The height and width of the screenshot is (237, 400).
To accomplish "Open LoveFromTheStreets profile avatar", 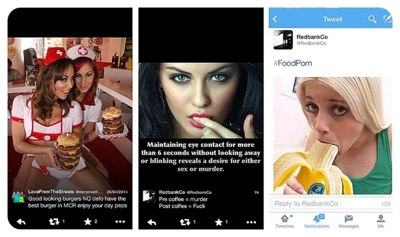I will 18,197.
